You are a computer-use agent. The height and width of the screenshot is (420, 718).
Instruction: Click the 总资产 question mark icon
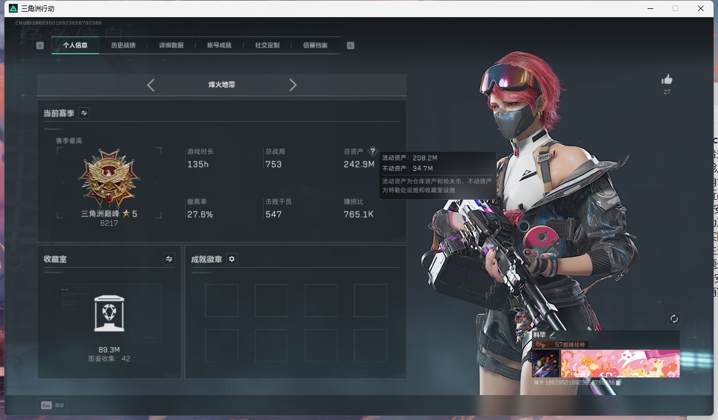(x=372, y=151)
